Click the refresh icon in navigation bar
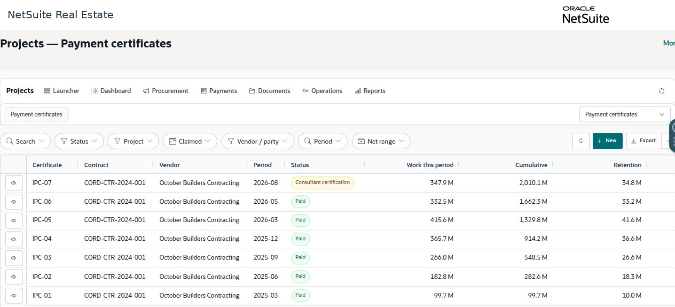 pyautogui.click(x=662, y=91)
